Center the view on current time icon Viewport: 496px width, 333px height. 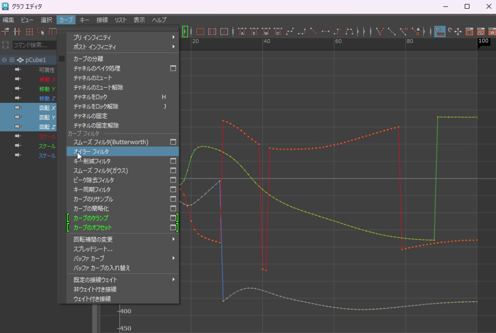[224, 31]
